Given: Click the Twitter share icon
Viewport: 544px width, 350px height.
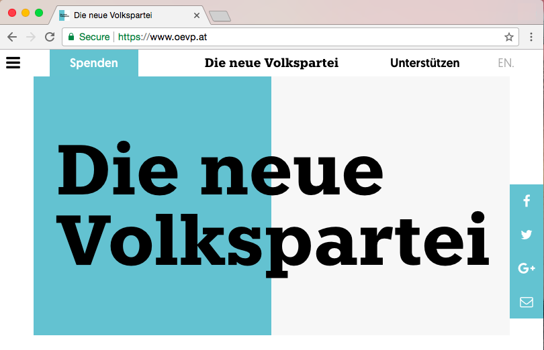Looking at the screenshot, I should click(x=527, y=235).
